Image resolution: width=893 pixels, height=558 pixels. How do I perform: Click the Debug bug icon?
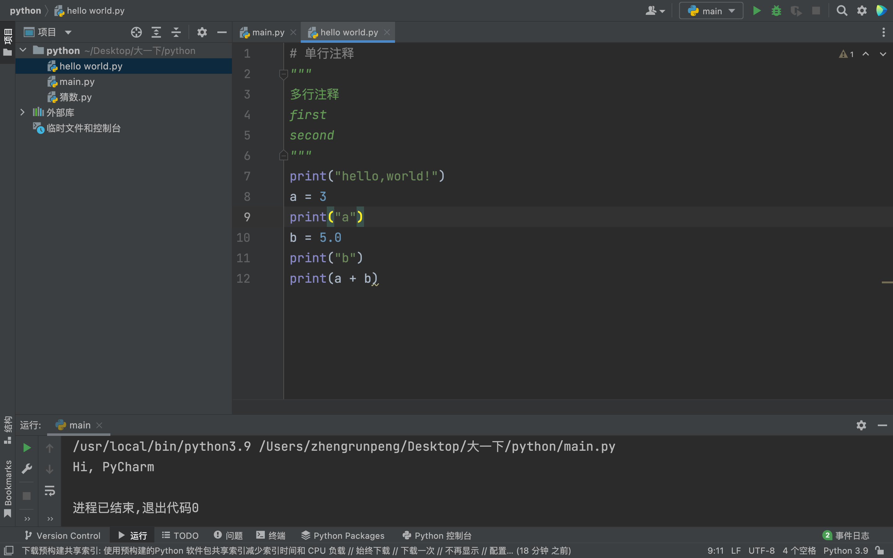pyautogui.click(x=776, y=11)
